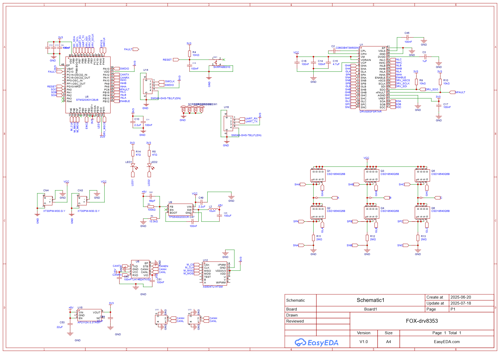500x354 pixels.
Task: Click the FOX-drv8353 project name
Action: 422,321
